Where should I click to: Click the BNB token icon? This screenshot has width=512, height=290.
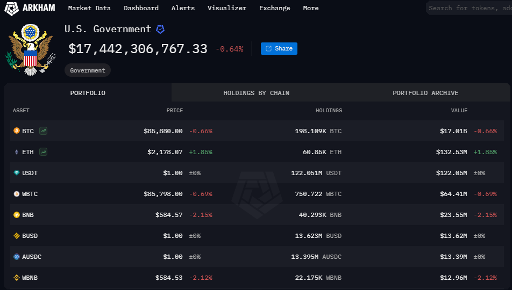[x=16, y=215]
